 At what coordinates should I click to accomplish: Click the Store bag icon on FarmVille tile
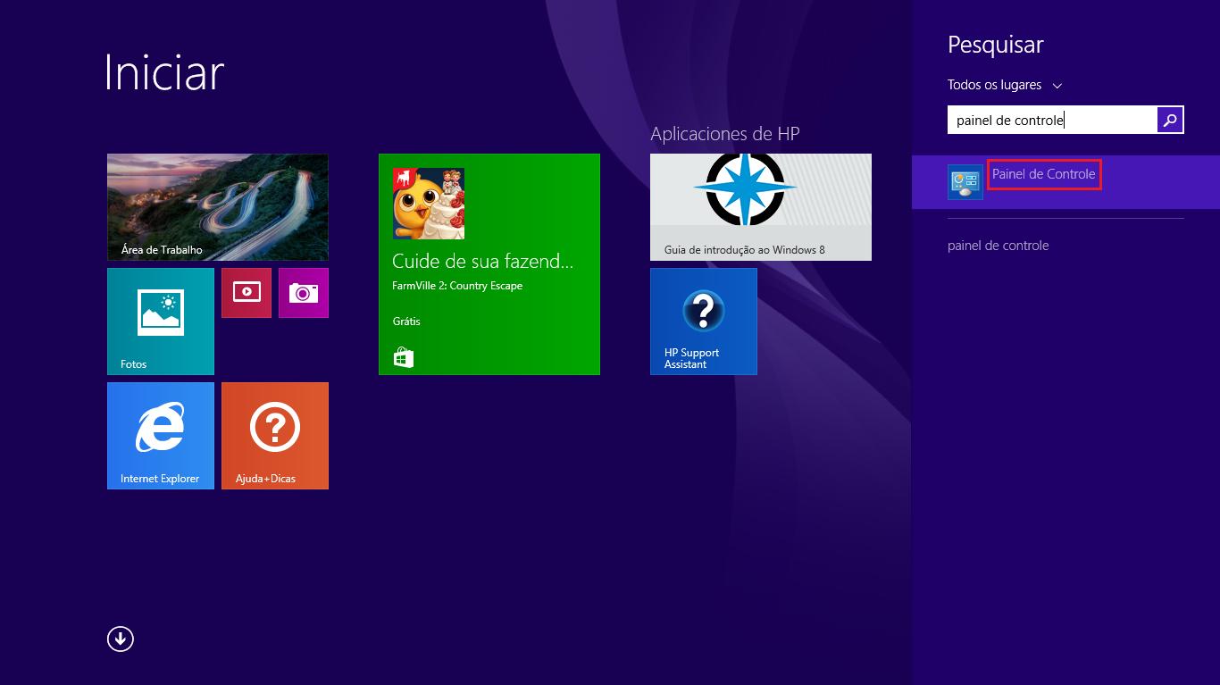(404, 358)
